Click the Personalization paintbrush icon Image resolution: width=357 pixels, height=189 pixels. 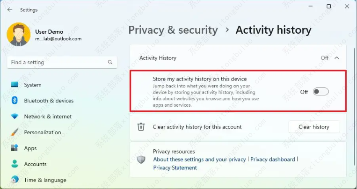pos(15,132)
